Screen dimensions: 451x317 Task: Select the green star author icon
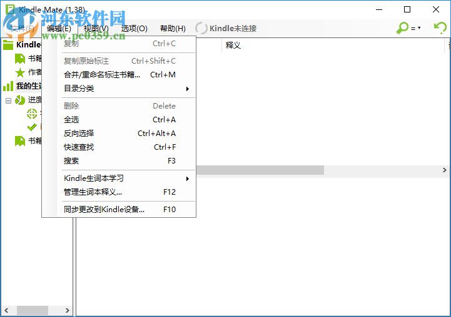(x=20, y=72)
